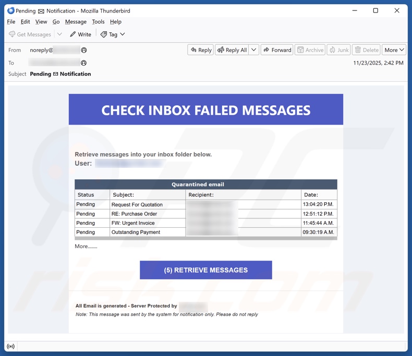Click the (5) RETRIEVE MESSAGES button

[205, 270]
